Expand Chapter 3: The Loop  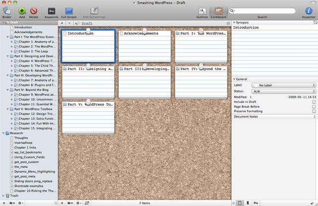[12, 52]
